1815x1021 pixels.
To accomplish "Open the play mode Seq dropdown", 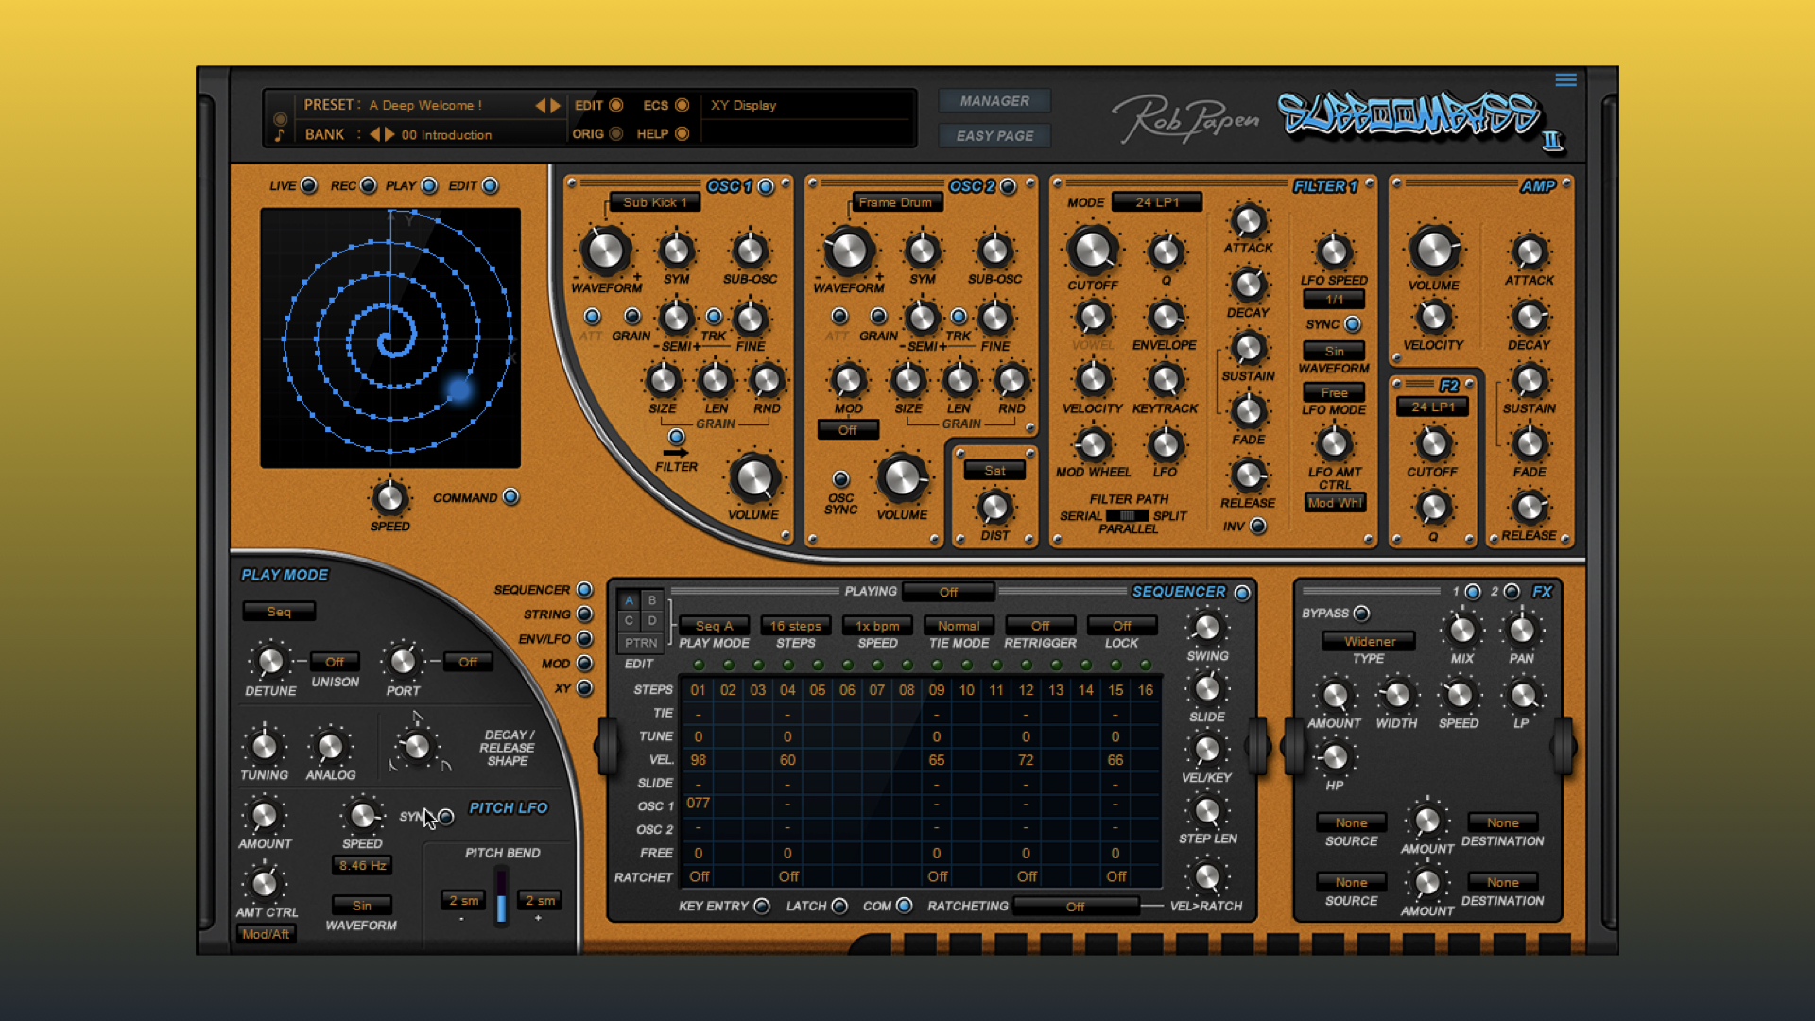I will coord(279,612).
